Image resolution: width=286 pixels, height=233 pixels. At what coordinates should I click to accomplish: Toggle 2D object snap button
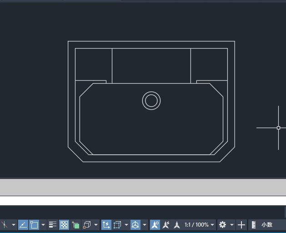tap(34, 225)
